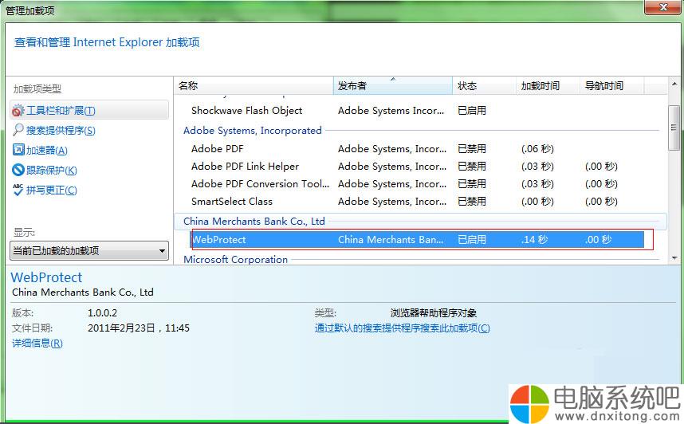Select 搜索提供程序(S) add-on type

[x=61, y=131]
